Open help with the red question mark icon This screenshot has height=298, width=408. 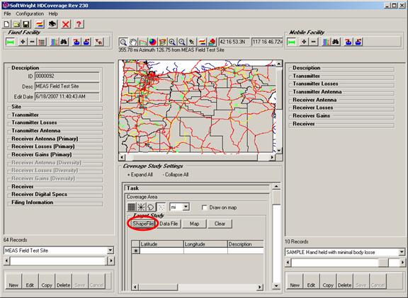[x=79, y=24]
